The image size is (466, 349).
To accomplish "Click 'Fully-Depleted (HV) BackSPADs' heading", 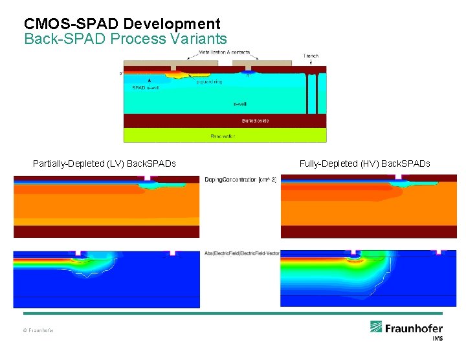I will click(x=364, y=164).
